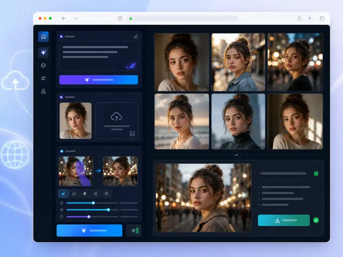The width and height of the screenshot is (343, 257).
Task: Click the green checkmark next to download
Action: (316, 220)
